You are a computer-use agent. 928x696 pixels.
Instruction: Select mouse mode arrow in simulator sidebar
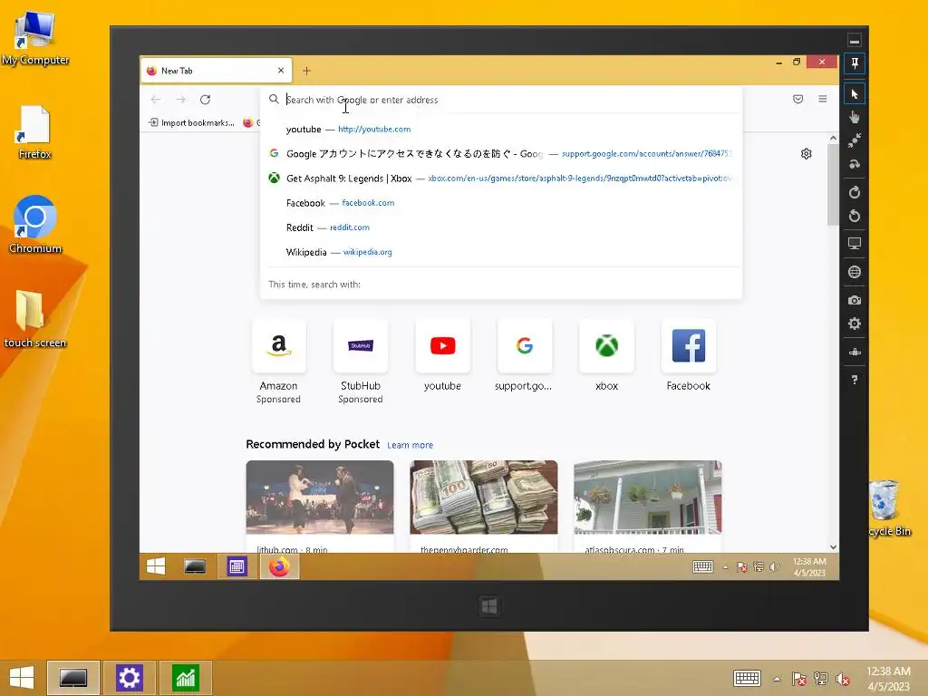coord(854,94)
